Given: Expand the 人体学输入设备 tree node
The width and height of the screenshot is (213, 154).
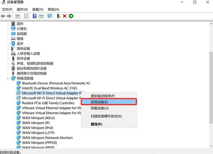Looking at the screenshot, I should tap(8, 54).
